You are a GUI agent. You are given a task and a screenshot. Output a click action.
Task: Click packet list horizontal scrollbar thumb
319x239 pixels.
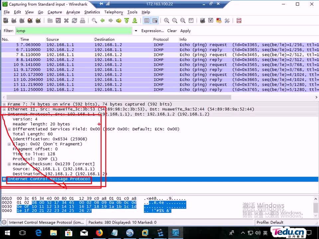[119, 97]
